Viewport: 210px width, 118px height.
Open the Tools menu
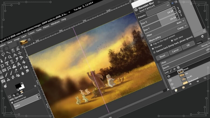pos(39,30)
